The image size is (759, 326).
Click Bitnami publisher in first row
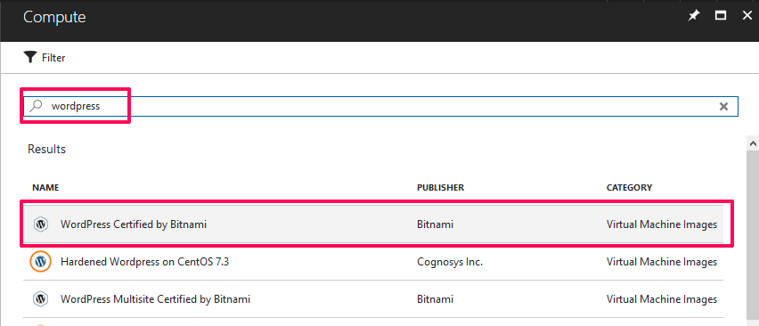tap(435, 224)
